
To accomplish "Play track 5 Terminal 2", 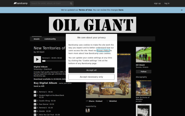I will click(35, 108).
